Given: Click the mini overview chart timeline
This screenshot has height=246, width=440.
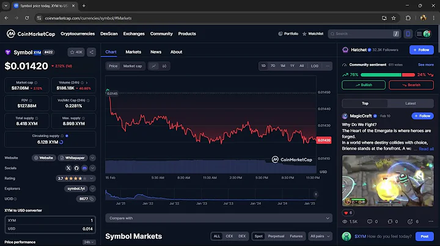Looking at the screenshot, I should click(210, 195).
